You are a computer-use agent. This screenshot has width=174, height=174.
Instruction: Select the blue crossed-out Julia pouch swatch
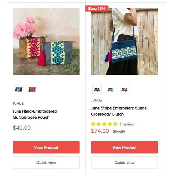tap(19, 89)
